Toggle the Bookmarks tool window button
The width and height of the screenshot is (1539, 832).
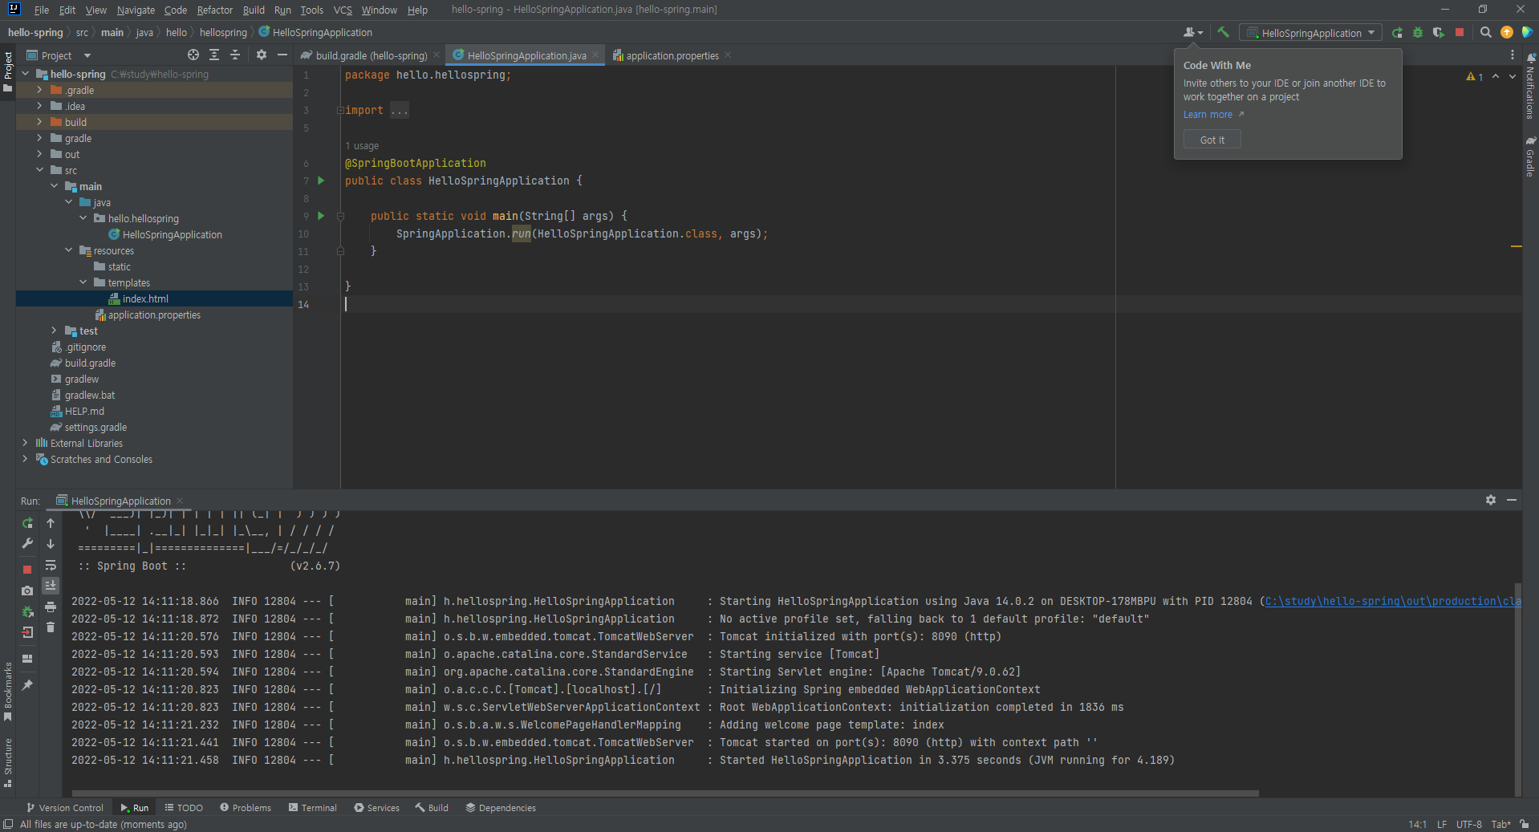pos(8,692)
